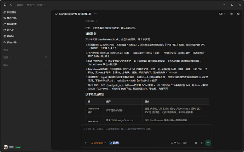
Task: Click the Markdown 解析 table cell
Action: 93,110
